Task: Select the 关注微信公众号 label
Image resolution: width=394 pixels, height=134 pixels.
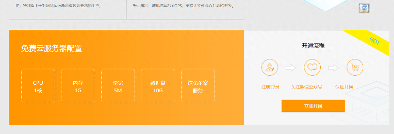Action: tap(306, 87)
